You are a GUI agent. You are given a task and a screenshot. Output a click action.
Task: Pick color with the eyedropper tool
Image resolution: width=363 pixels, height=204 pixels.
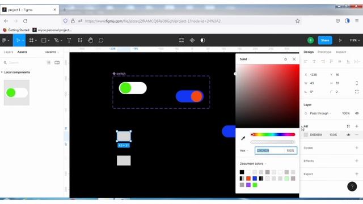(x=243, y=138)
